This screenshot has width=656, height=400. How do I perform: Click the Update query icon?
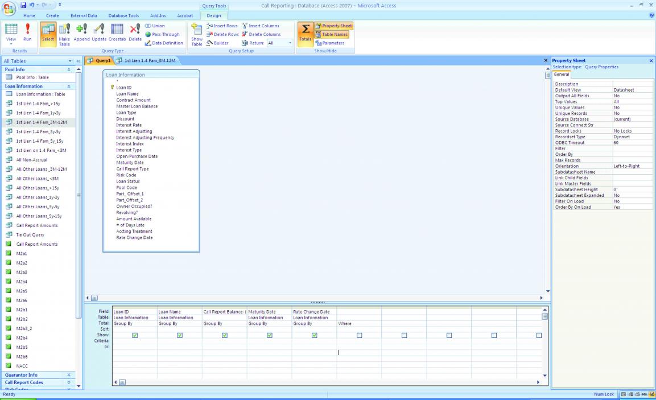pos(99,33)
